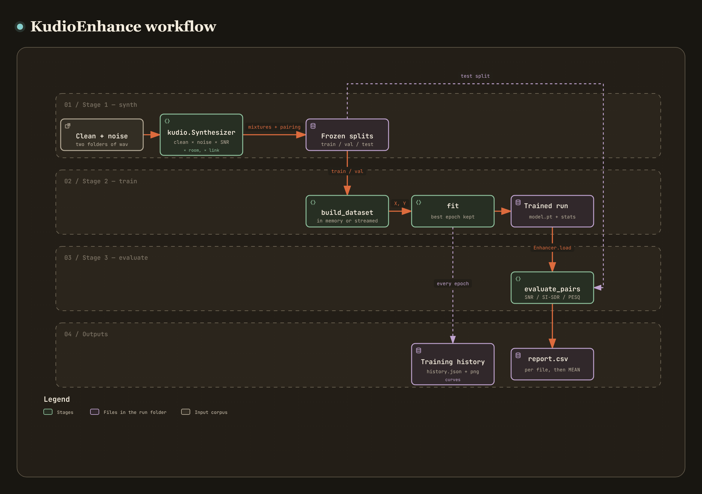Click the 'X, Y' edge label
The height and width of the screenshot is (494, 702).
click(400, 203)
